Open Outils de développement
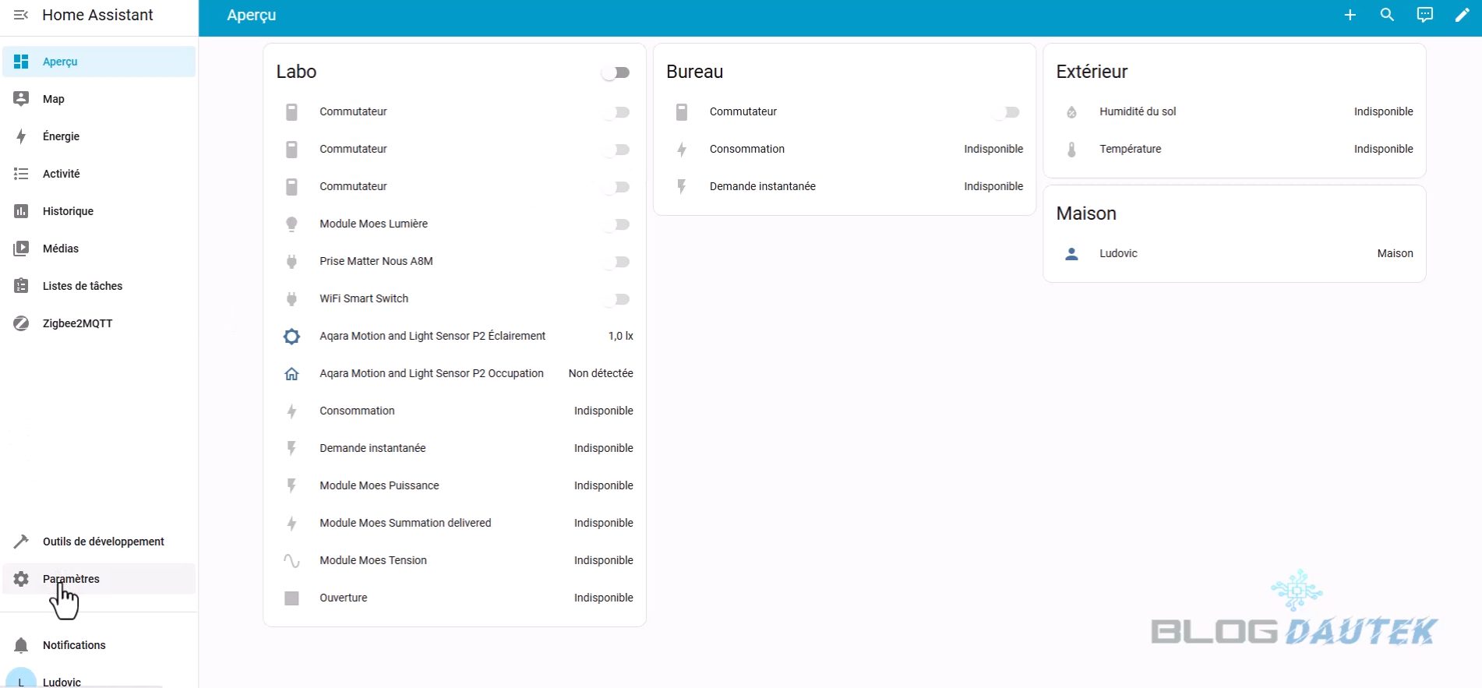 coord(103,542)
